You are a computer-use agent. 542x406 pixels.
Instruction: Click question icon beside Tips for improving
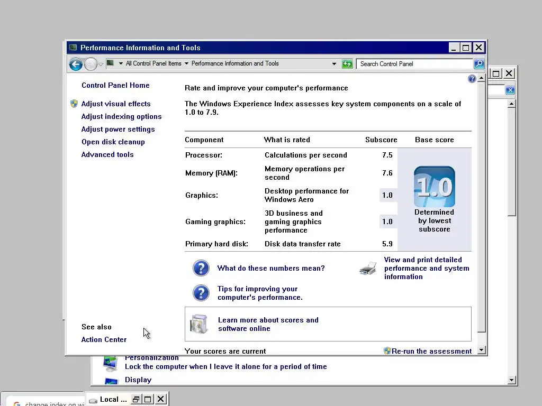pos(201,293)
